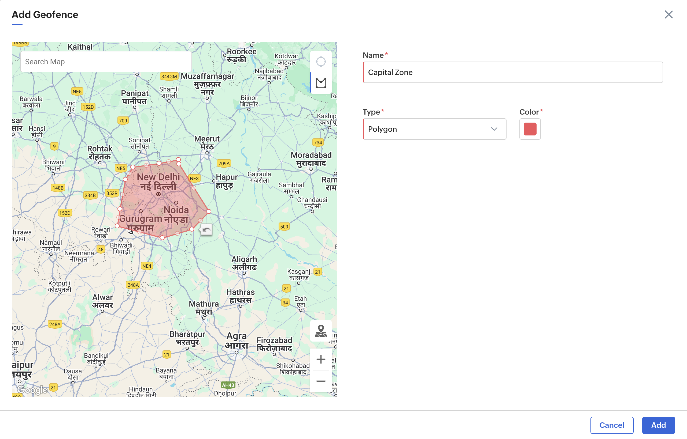The width and height of the screenshot is (687, 439).
Task: Close the Add Geofence dialog
Action: (x=668, y=14)
